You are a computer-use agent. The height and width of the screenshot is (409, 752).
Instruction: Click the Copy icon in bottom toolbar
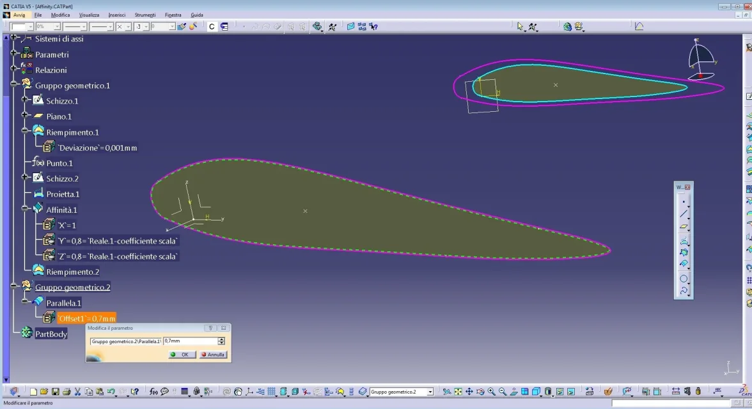point(89,392)
